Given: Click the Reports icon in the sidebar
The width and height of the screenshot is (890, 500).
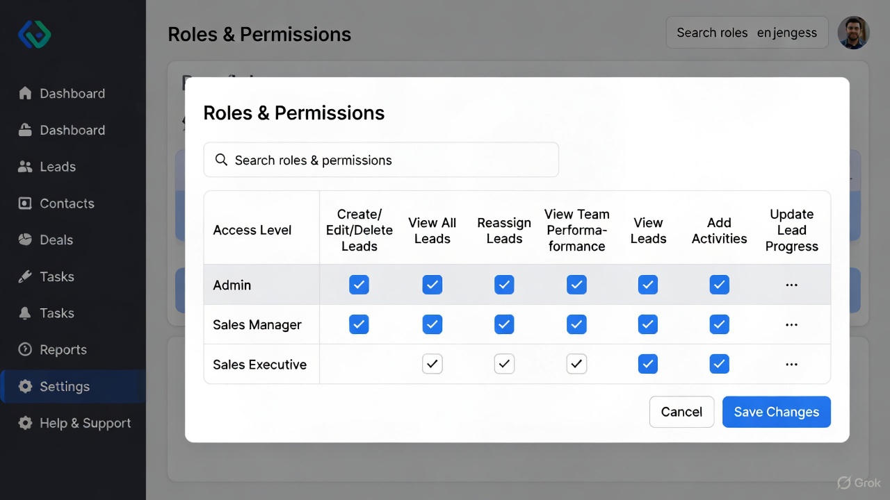Looking at the screenshot, I should [25, 349].
